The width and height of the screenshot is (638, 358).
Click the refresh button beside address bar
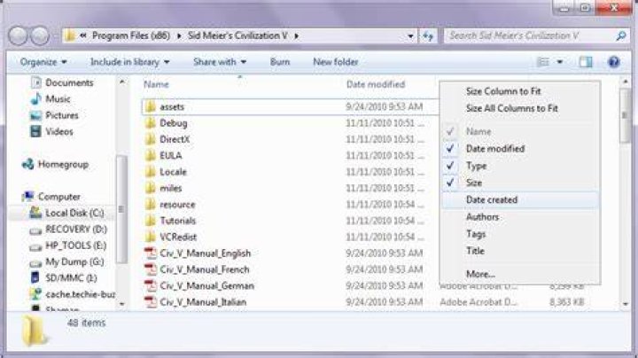[x=428, y=36]
